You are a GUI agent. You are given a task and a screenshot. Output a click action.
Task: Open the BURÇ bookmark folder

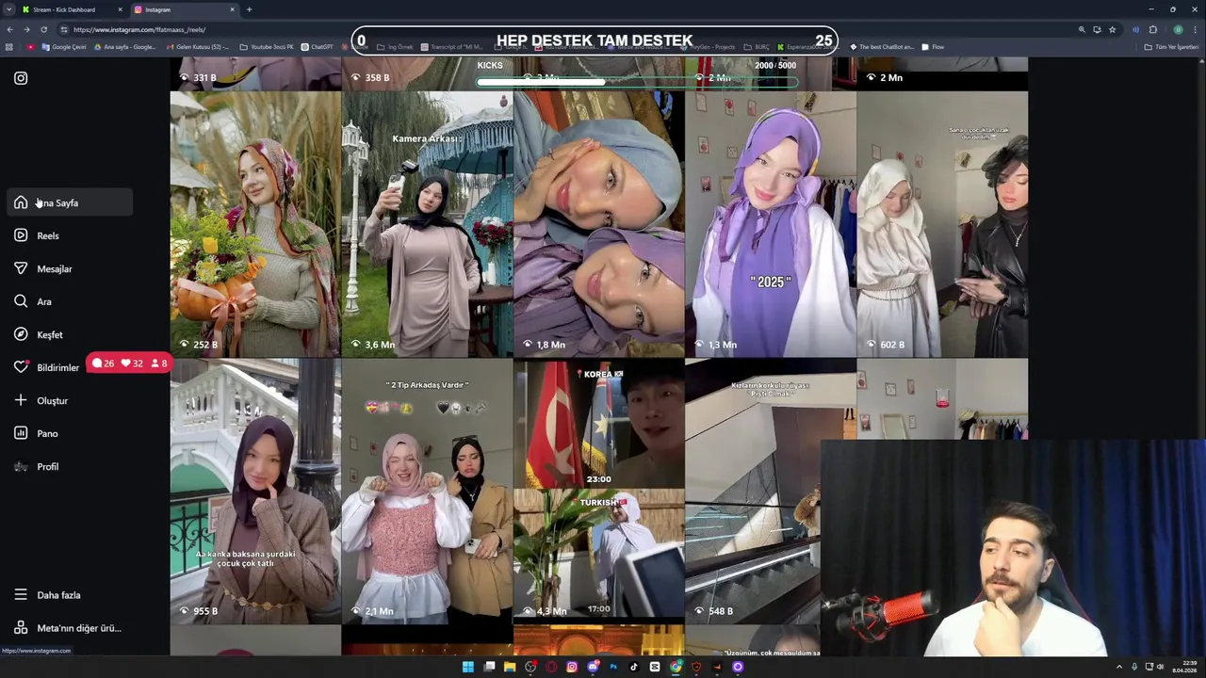(757, 47)
